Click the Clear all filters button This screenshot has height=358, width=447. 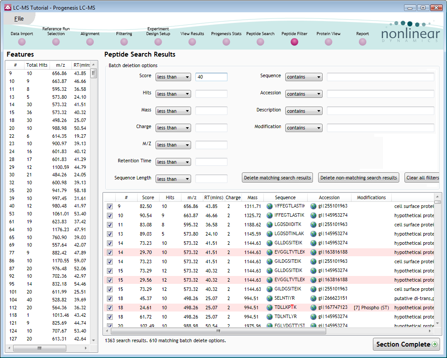pyautogui.click(x=422, y=178)
